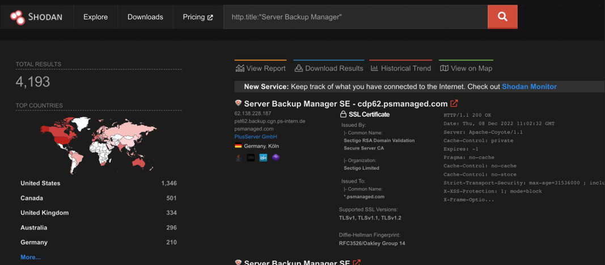This screenshot has height=265, width=605.
Task: Click the favicon before cdp62.psmanaged.com title
Action: 238,103
